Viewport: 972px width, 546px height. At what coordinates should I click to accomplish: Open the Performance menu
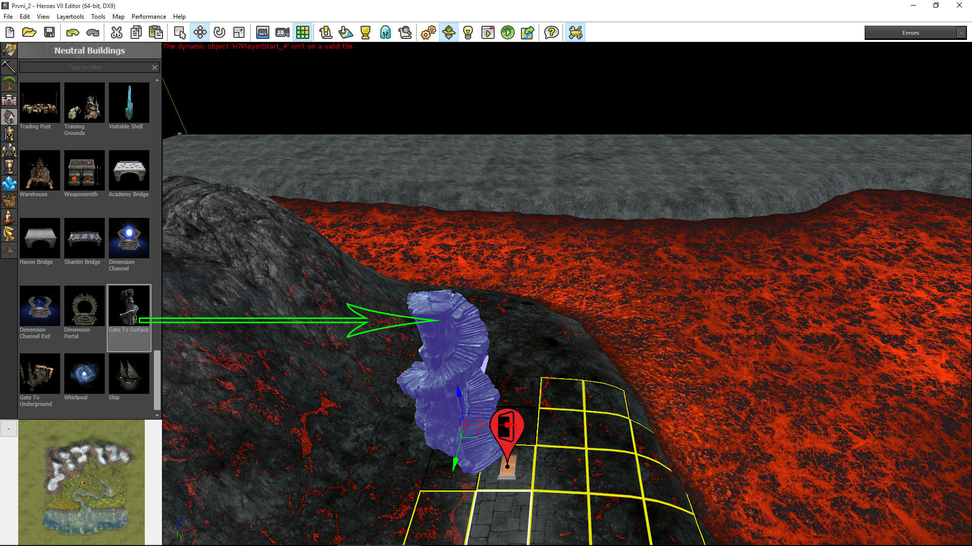[149, 17]
